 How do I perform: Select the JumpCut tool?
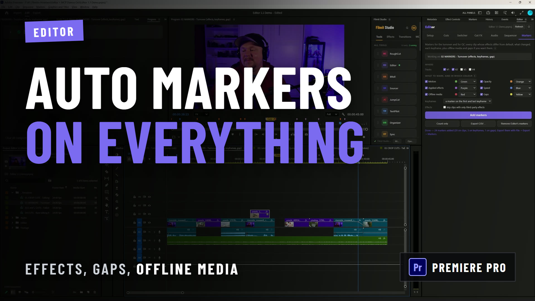click(395, 100)
